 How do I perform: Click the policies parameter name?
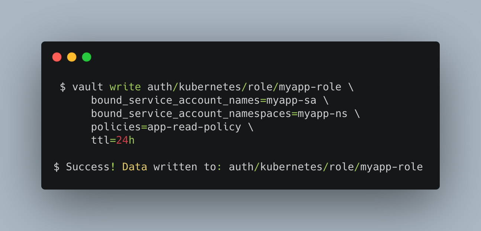pyautogui.click(x=116, y=127)
